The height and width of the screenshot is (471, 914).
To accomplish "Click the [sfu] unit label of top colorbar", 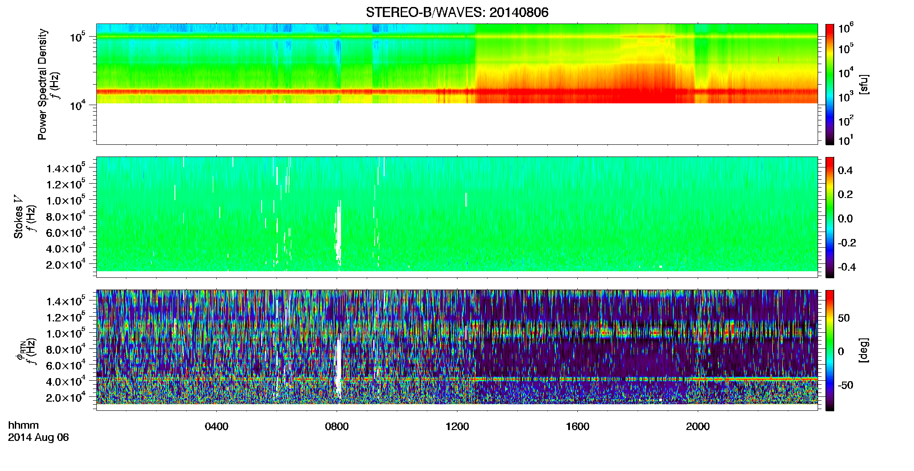I will pos(864,84).
